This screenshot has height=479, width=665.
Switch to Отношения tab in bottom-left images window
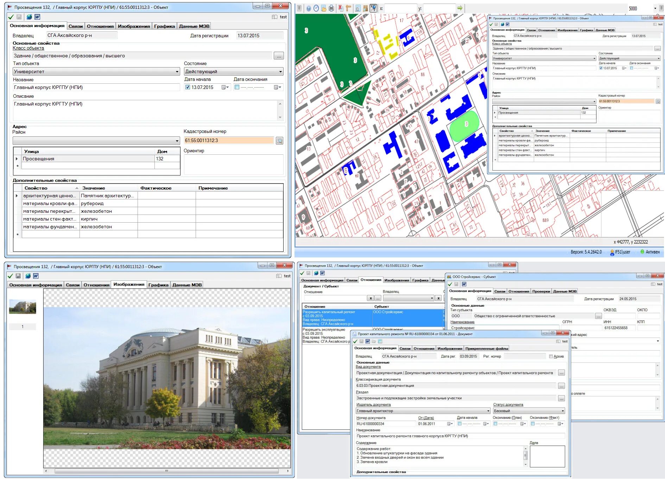click(x=96, y=285)
